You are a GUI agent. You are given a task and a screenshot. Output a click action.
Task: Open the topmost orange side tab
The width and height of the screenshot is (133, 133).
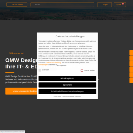tap(131, 52)
